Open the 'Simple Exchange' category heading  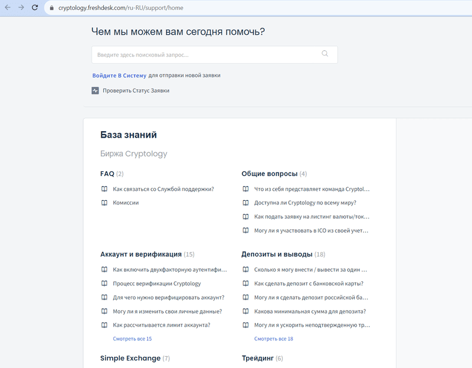130,358
